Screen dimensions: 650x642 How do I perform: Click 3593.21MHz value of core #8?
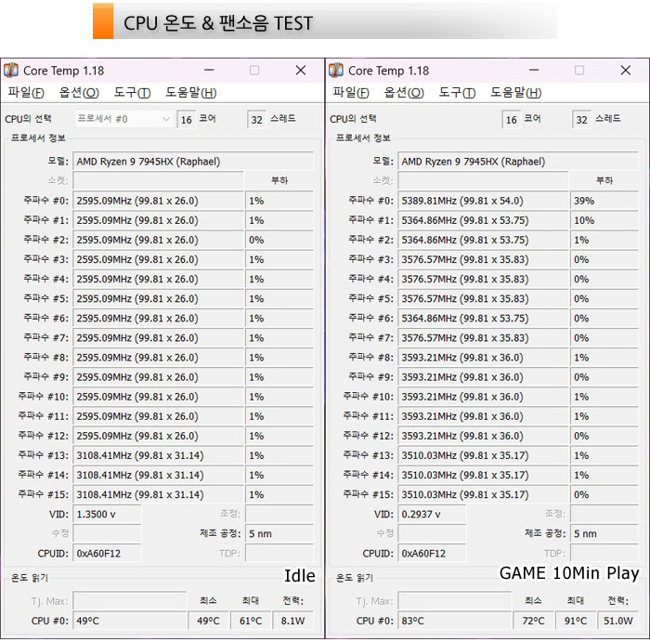[x=483, y=358]
